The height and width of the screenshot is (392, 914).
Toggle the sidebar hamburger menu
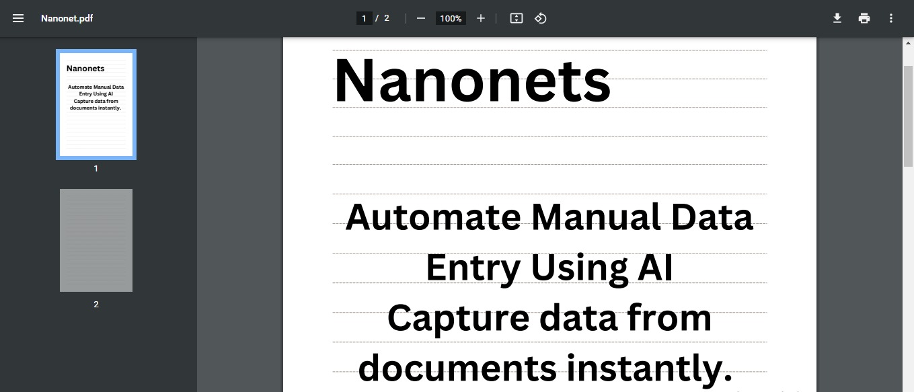(x=18, y=18)
